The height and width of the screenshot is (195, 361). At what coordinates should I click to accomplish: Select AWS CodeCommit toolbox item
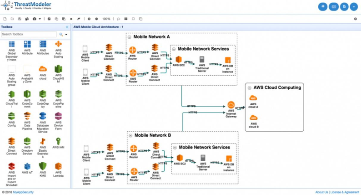tap(27, 99)
